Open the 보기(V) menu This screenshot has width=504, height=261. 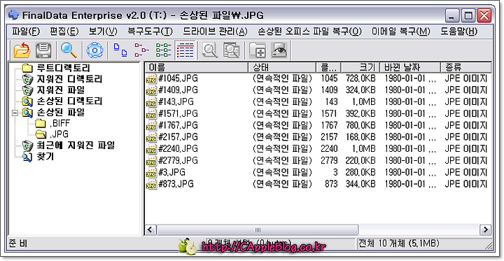point(103,31)
